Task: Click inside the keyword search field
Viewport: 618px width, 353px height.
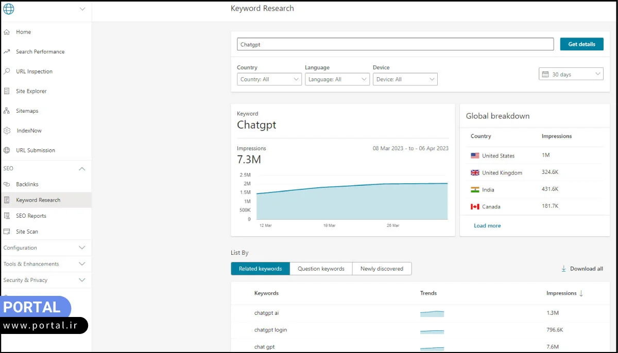Action: pos(394,44)
